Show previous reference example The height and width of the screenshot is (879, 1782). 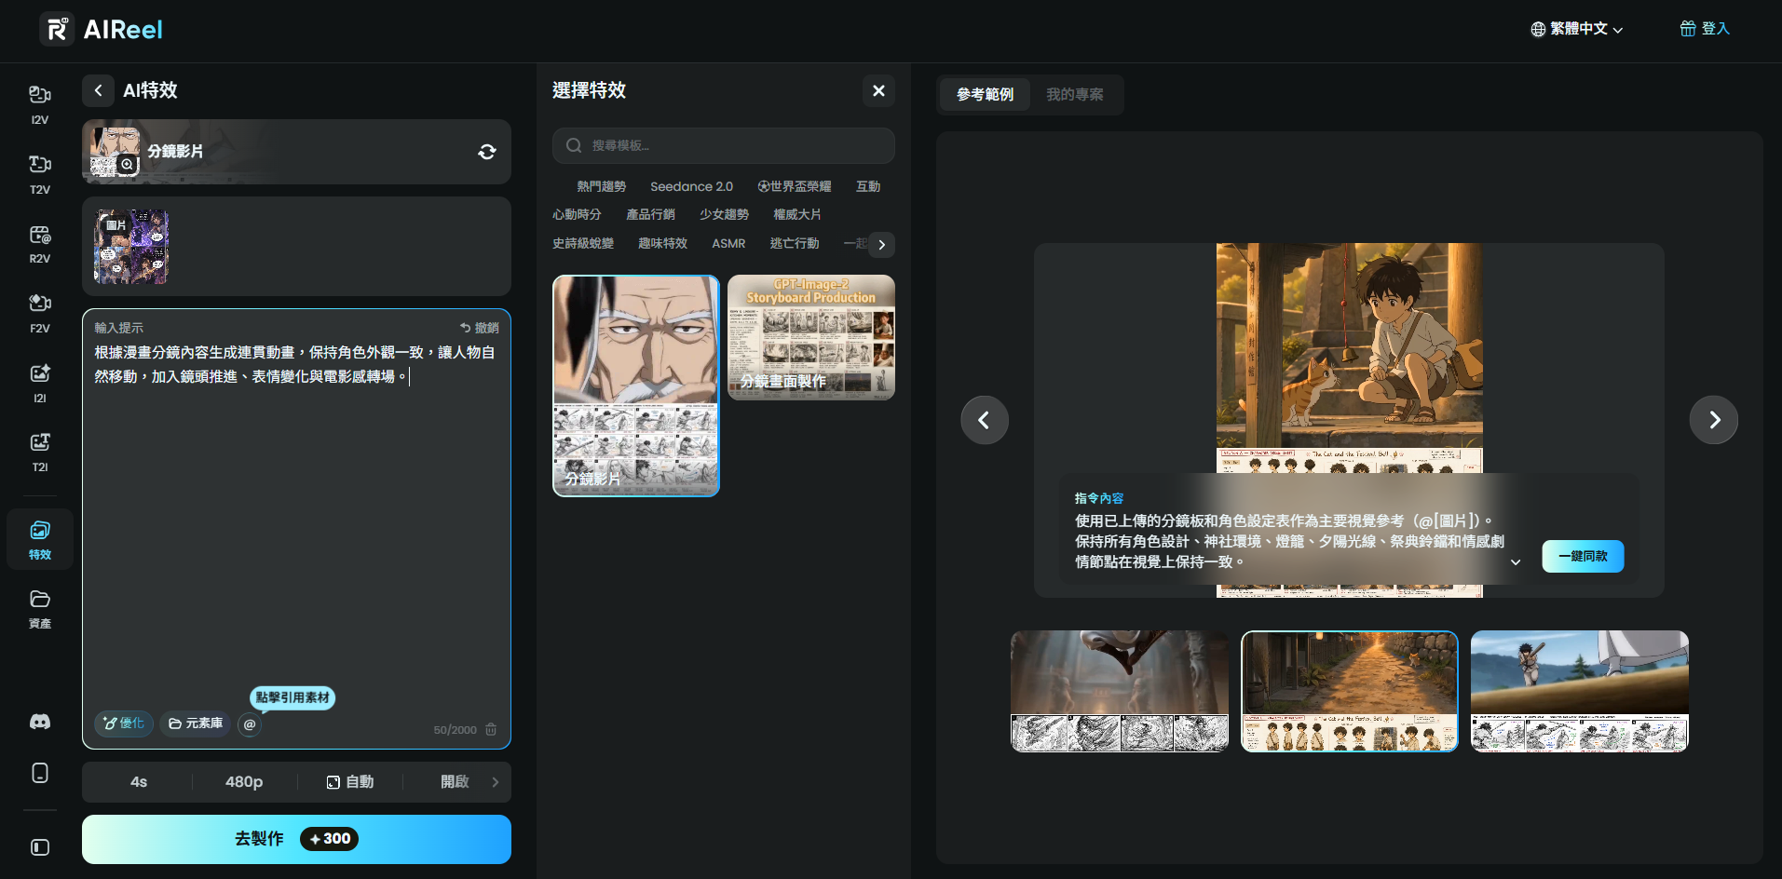pos(985,420)
